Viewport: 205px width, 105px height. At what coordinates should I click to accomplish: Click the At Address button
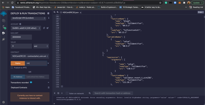point(18,77)
